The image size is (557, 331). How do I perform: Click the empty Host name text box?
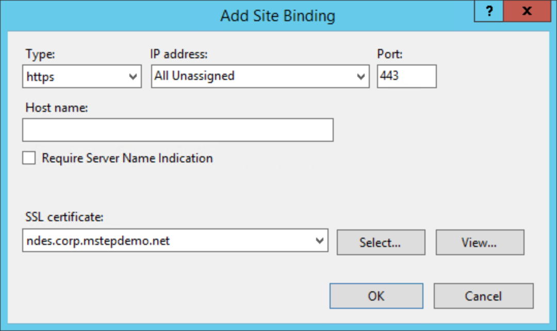[177, 130]
